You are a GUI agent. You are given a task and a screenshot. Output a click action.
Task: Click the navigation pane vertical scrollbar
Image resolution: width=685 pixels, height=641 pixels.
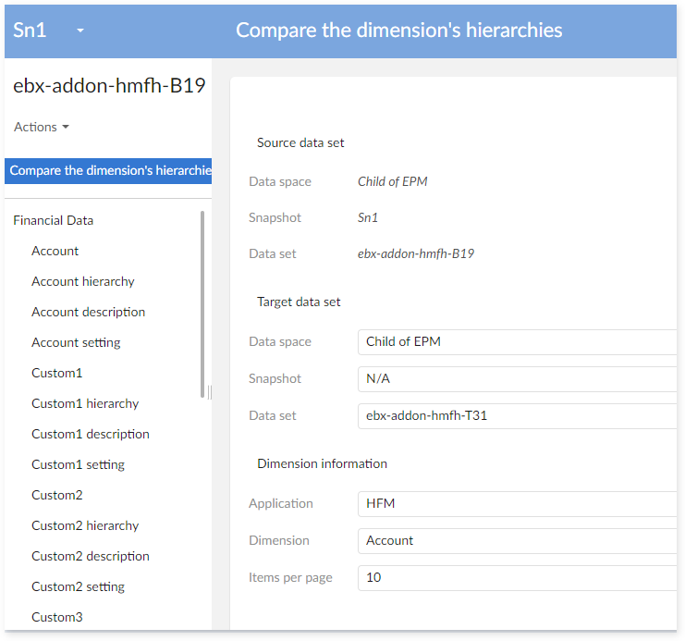tap(202, 303)
